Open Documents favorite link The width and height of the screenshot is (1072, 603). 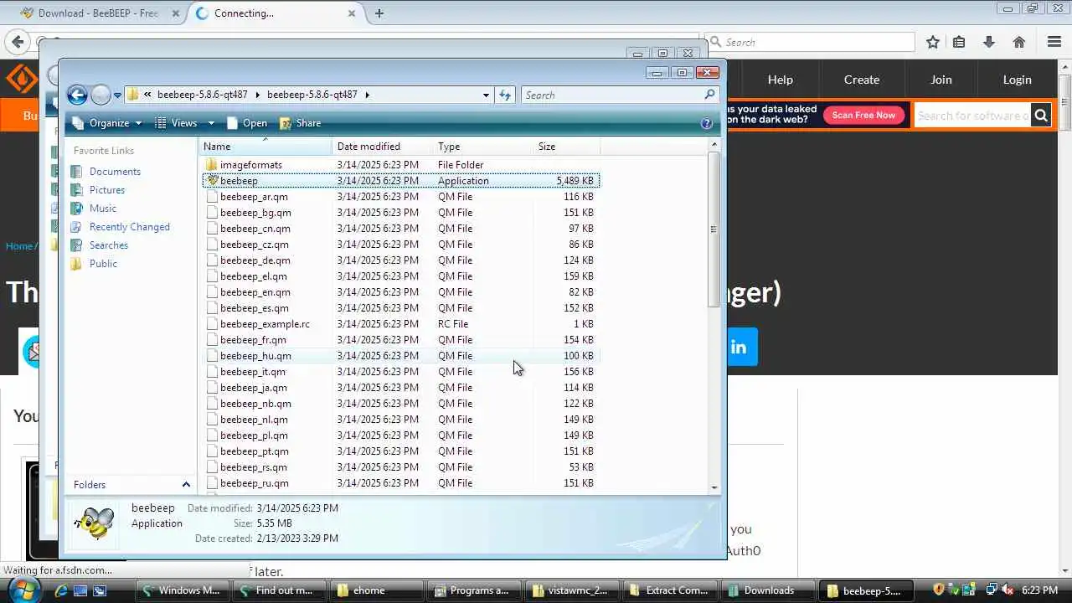tap(115, 171)
